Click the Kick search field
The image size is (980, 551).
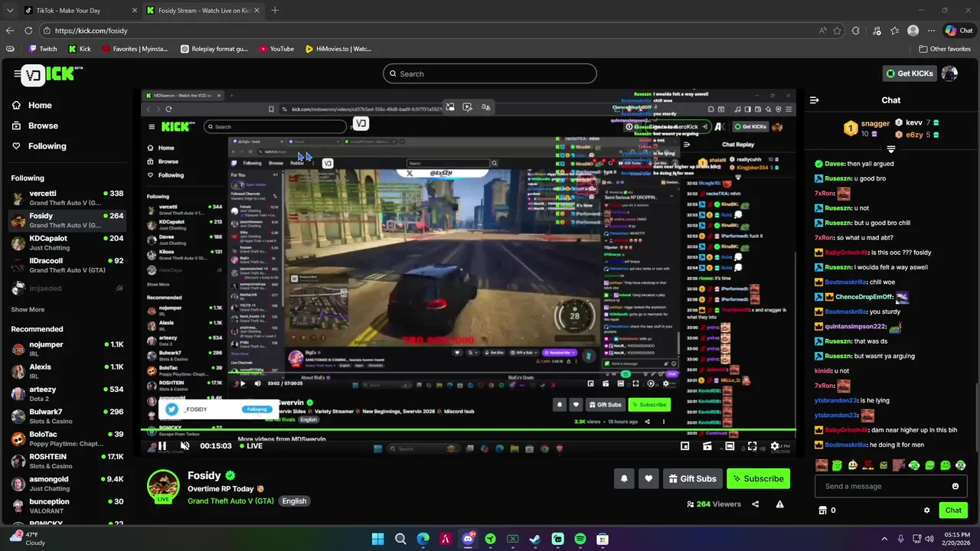point(490,73)
